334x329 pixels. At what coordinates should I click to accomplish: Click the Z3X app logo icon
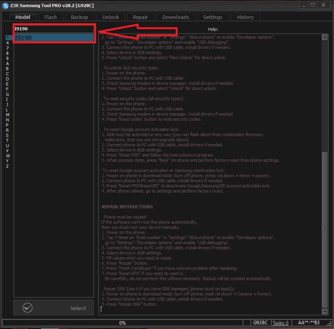tap(6, 6)
